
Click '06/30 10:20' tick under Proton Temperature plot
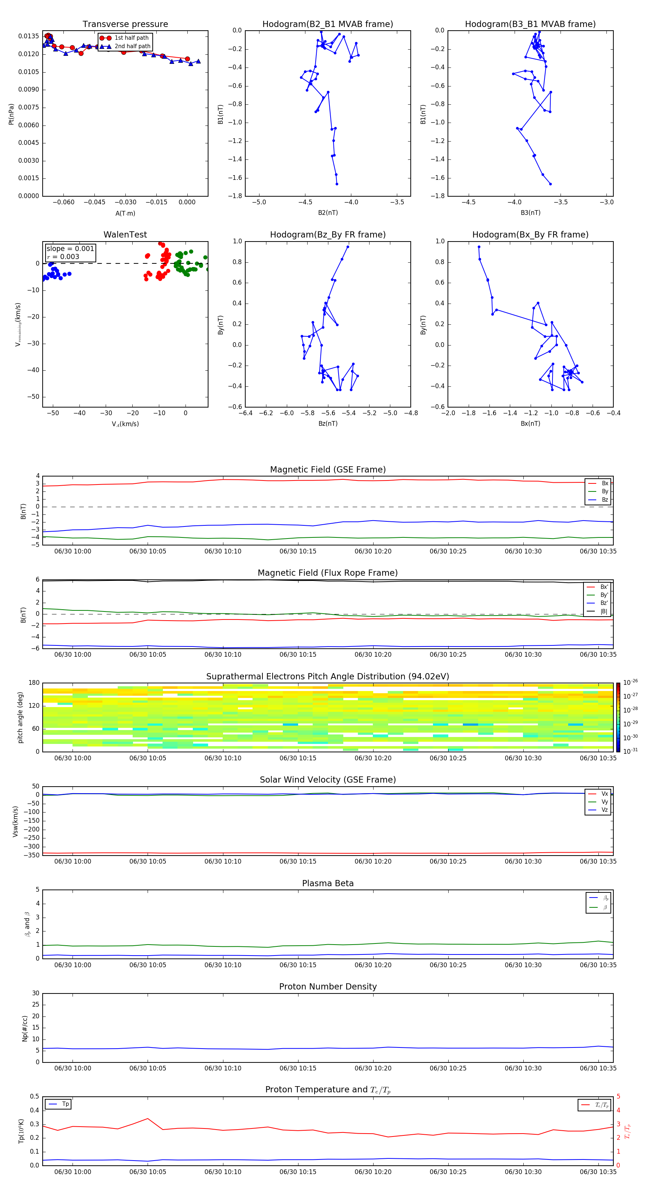pos(373,1172)
